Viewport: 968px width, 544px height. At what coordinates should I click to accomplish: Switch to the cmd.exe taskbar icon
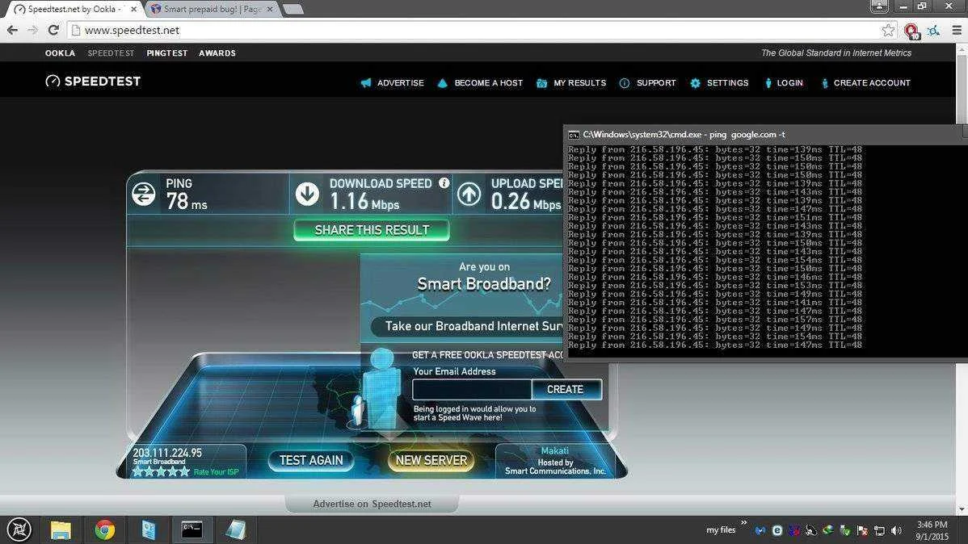tap(192, 529)
